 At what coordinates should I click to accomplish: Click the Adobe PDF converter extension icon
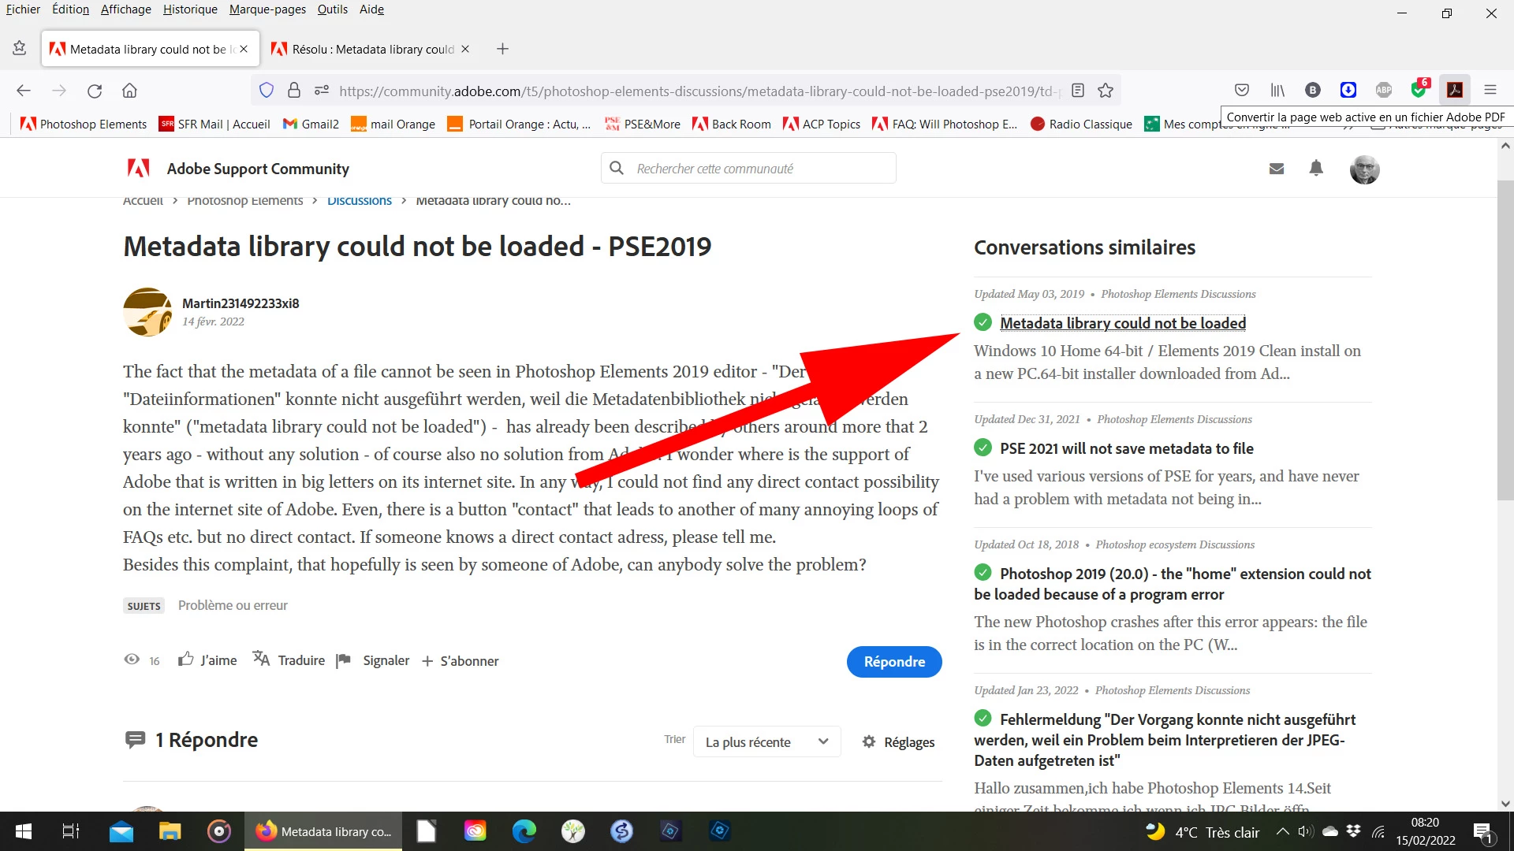[1455, 90]
